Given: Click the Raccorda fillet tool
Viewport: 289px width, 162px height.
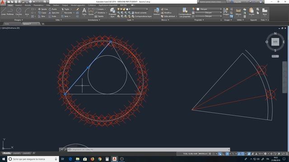Looking at the screenshot, I should tap(66, 13).
